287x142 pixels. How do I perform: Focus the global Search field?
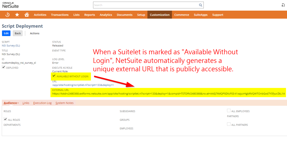pyautogui.click(x=148, y=5)
